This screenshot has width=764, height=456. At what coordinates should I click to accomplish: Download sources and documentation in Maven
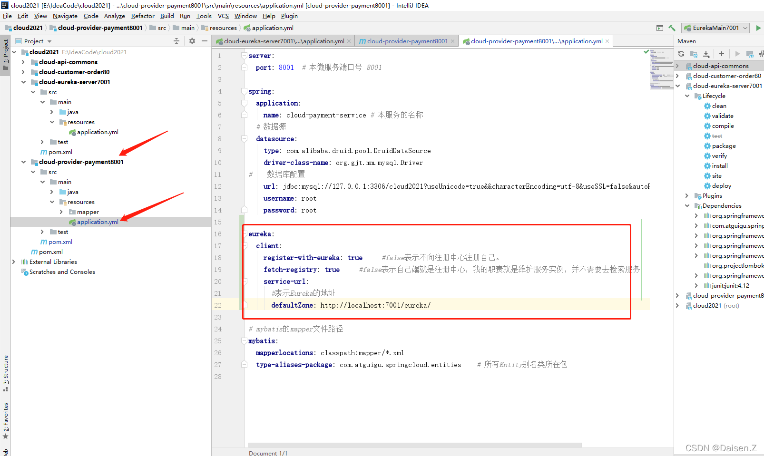(706, 54)
